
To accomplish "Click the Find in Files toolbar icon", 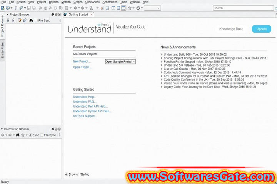I will 107,8.
